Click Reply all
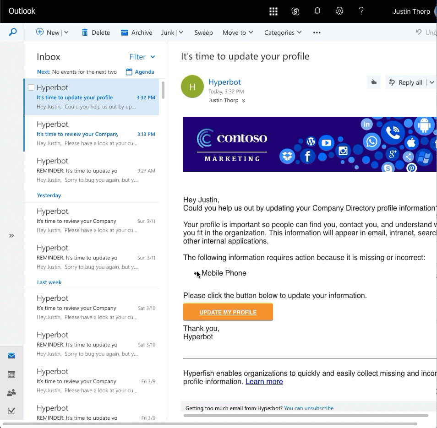The width and height of the screenshot is (437, 428). 407,82
